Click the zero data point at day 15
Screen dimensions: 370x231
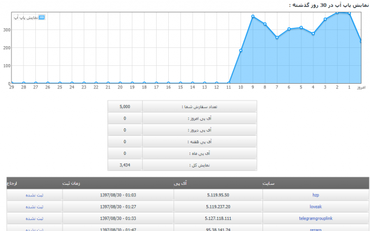click(x=180, y=83)
